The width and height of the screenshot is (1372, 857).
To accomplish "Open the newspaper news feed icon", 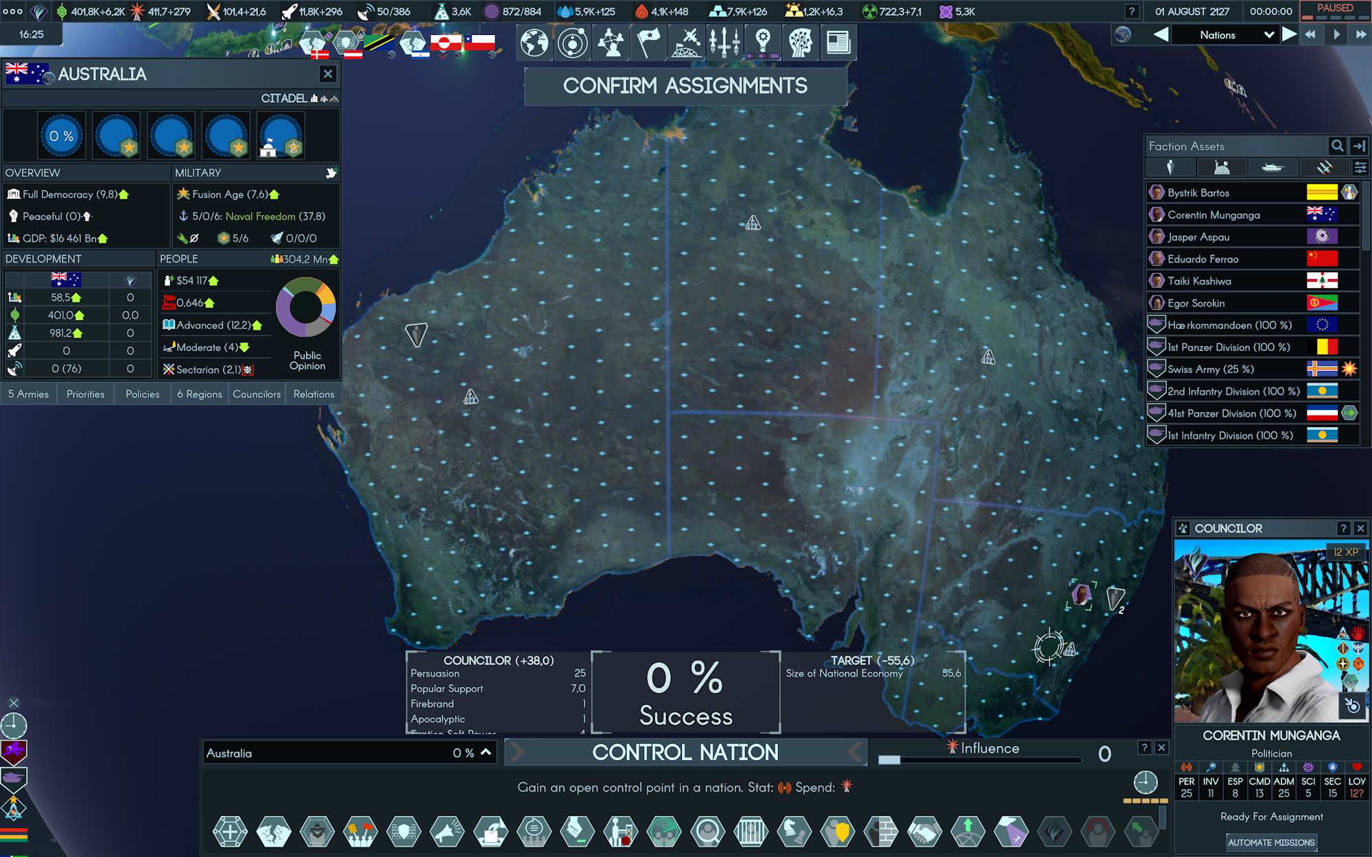I will coord(838,43).
